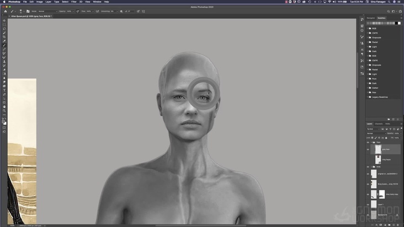
Task: Click the symmetry paint butterfly icon
Action: click(143, 12)
